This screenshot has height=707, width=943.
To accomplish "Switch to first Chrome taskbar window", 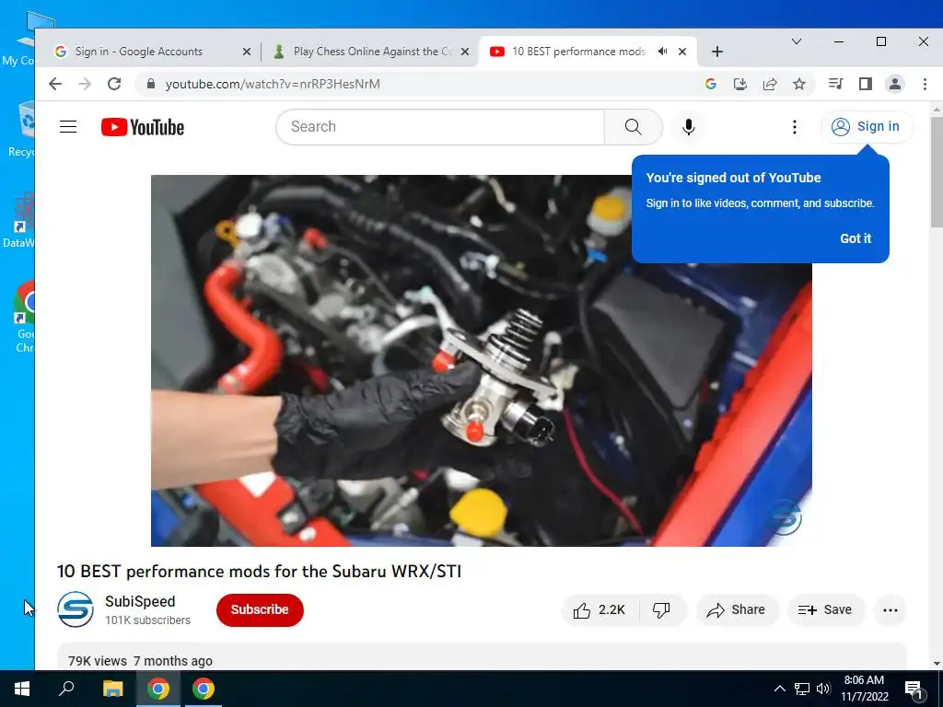I will (158, 689).
